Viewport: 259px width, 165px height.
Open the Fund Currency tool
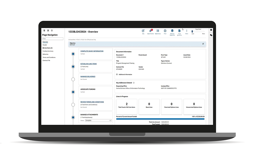click(179, 31)
